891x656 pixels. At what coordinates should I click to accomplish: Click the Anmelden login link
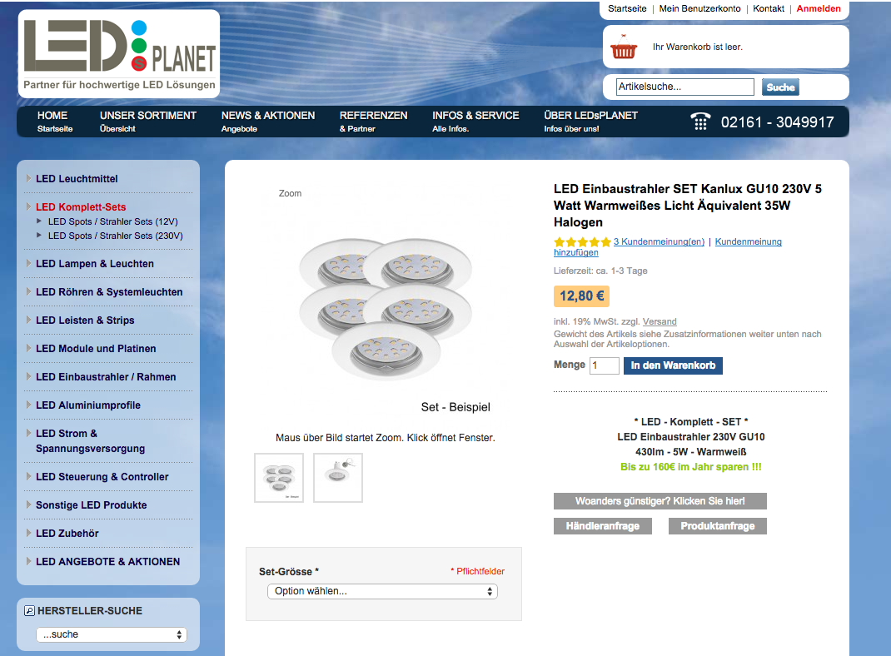819,8
